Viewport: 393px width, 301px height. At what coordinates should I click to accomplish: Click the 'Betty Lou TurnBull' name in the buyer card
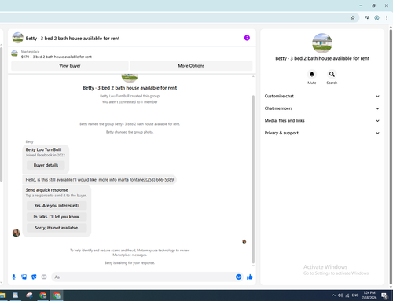pyautogui.click(x=43, y=149)
